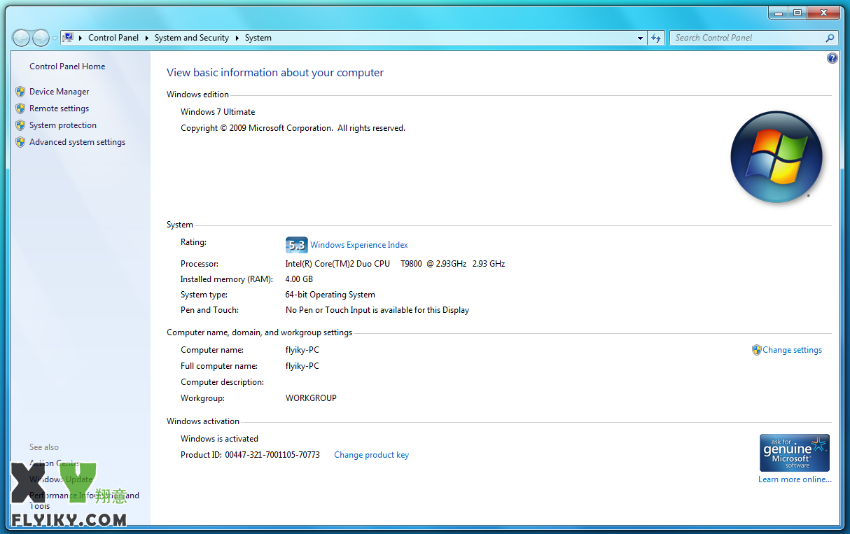Click the Back navigation arrow button
850x534 pixels.
pos(22,38)
